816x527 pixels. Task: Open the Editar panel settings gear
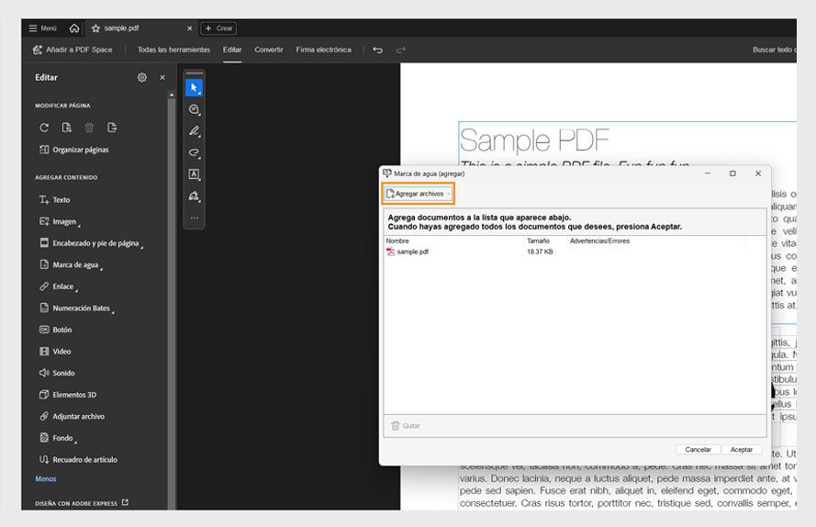142,78
